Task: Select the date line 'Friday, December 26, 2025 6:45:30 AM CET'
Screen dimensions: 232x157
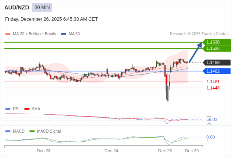Action: coord(52,19)
